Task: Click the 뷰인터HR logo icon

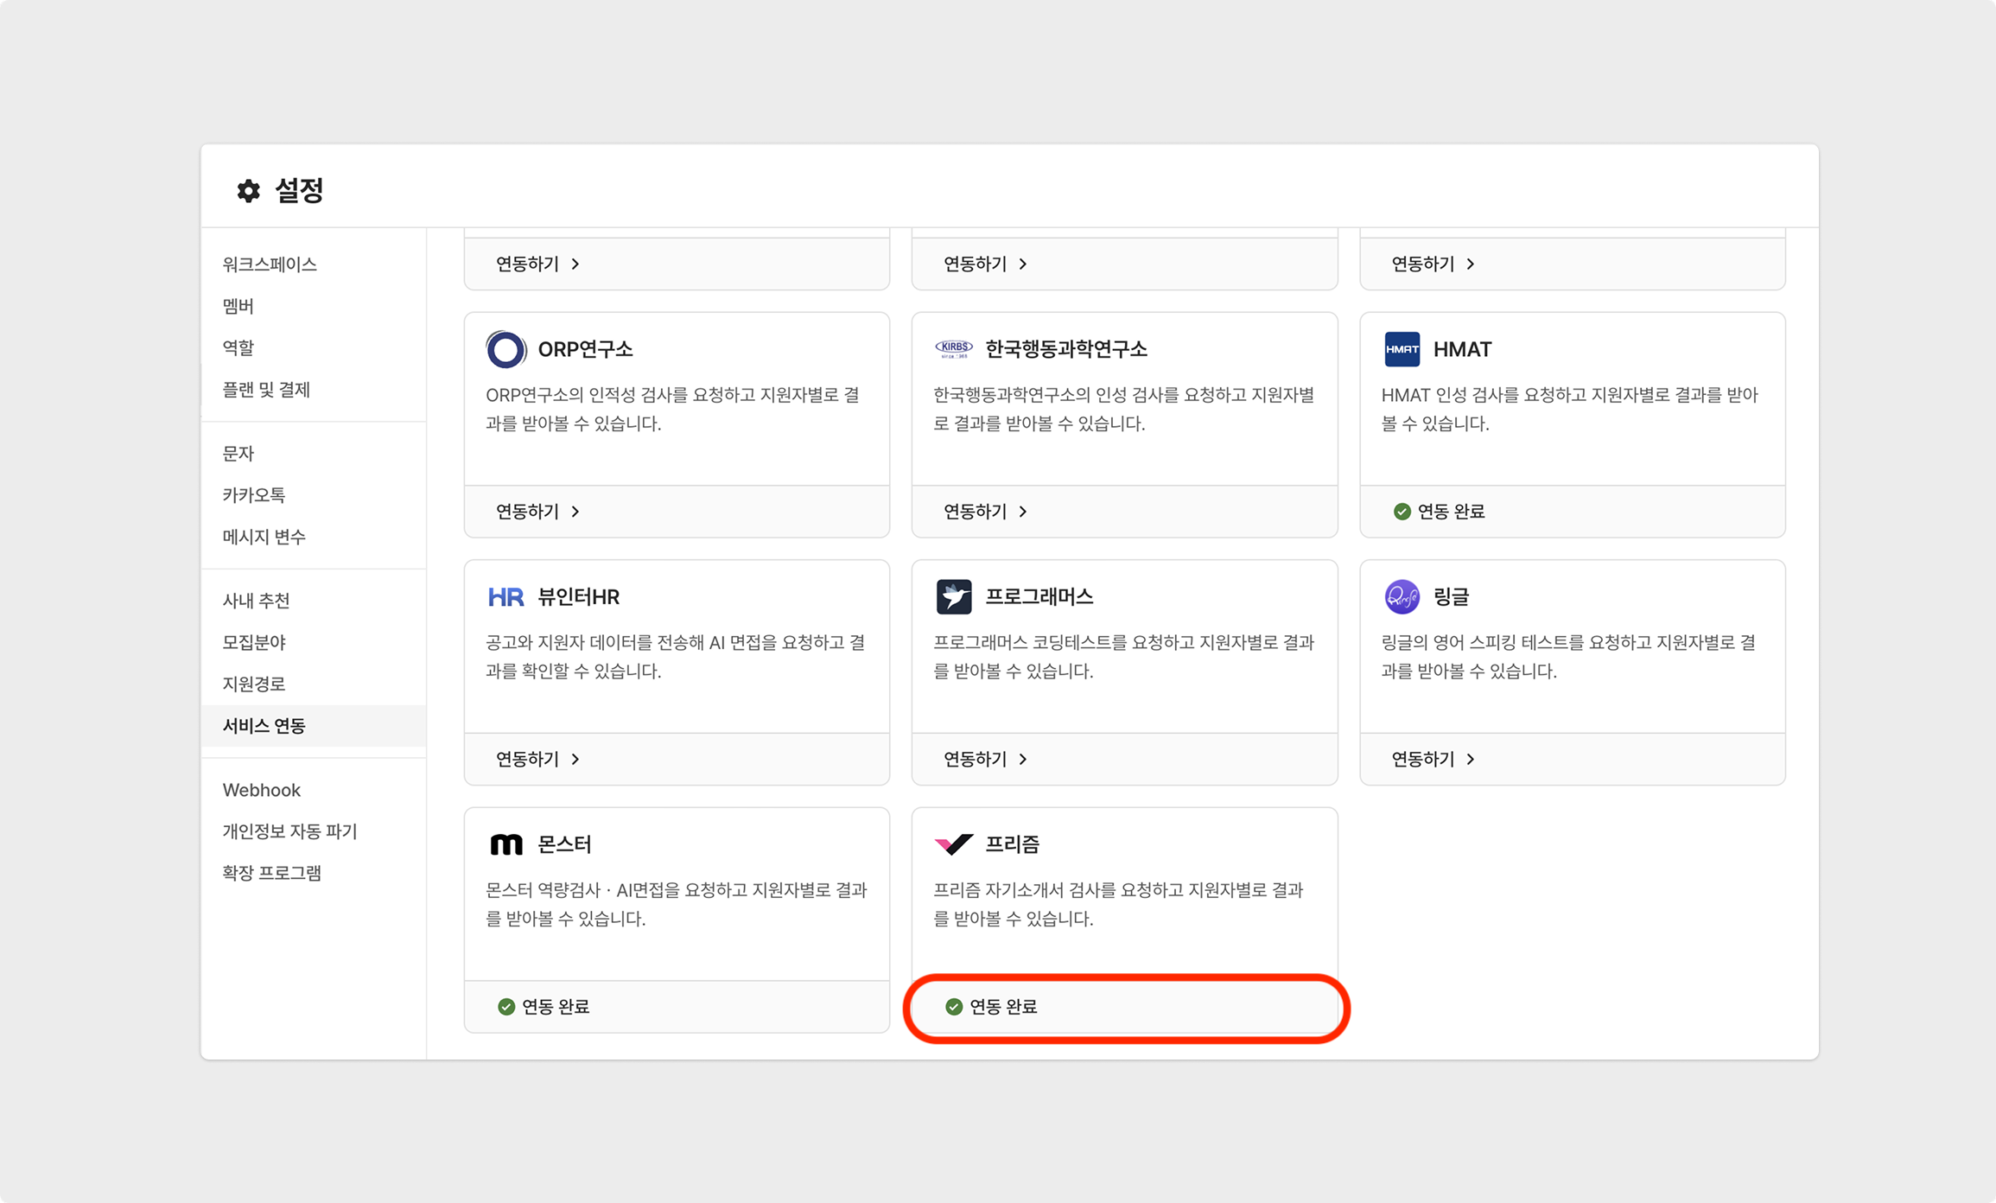Action: pyautogui.click(x=505, y=597)
